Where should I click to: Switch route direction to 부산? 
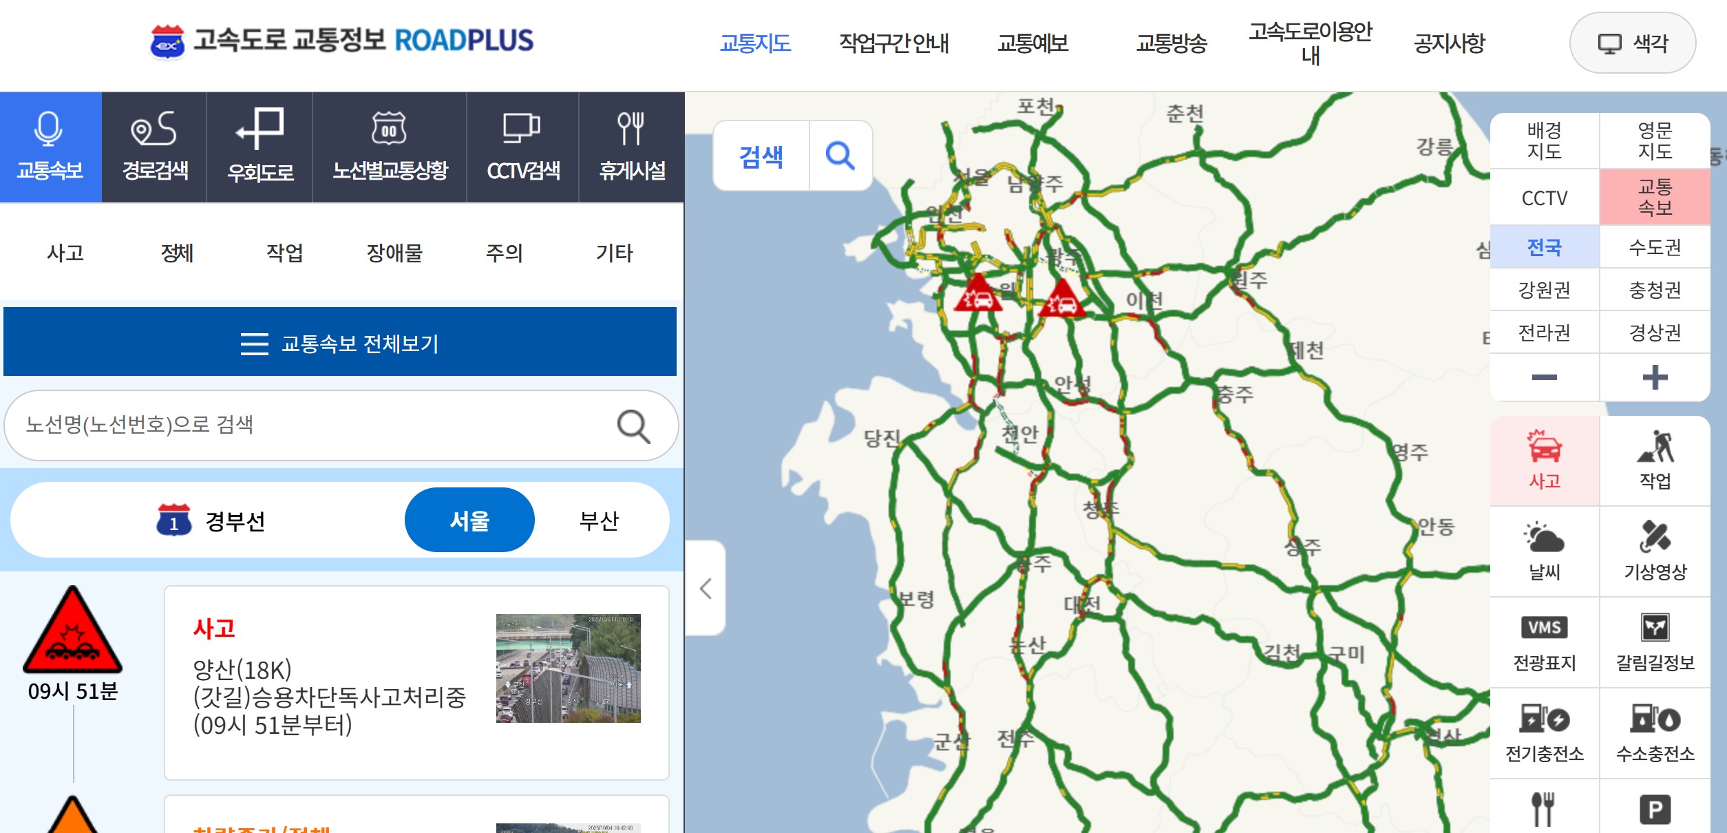(x=598, y=520)
